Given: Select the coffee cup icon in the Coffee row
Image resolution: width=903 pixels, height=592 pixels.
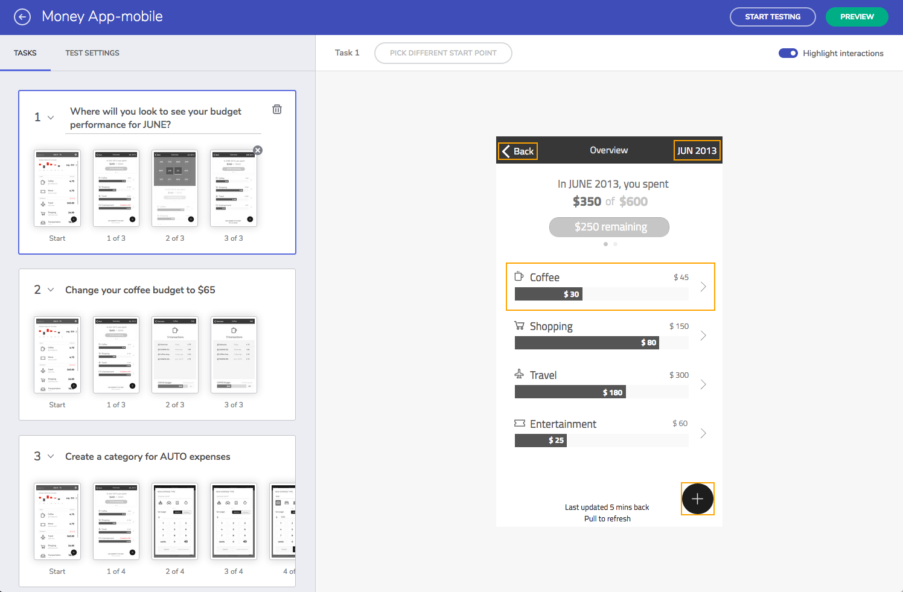Looking at the screenshot, I should point(519,276).
